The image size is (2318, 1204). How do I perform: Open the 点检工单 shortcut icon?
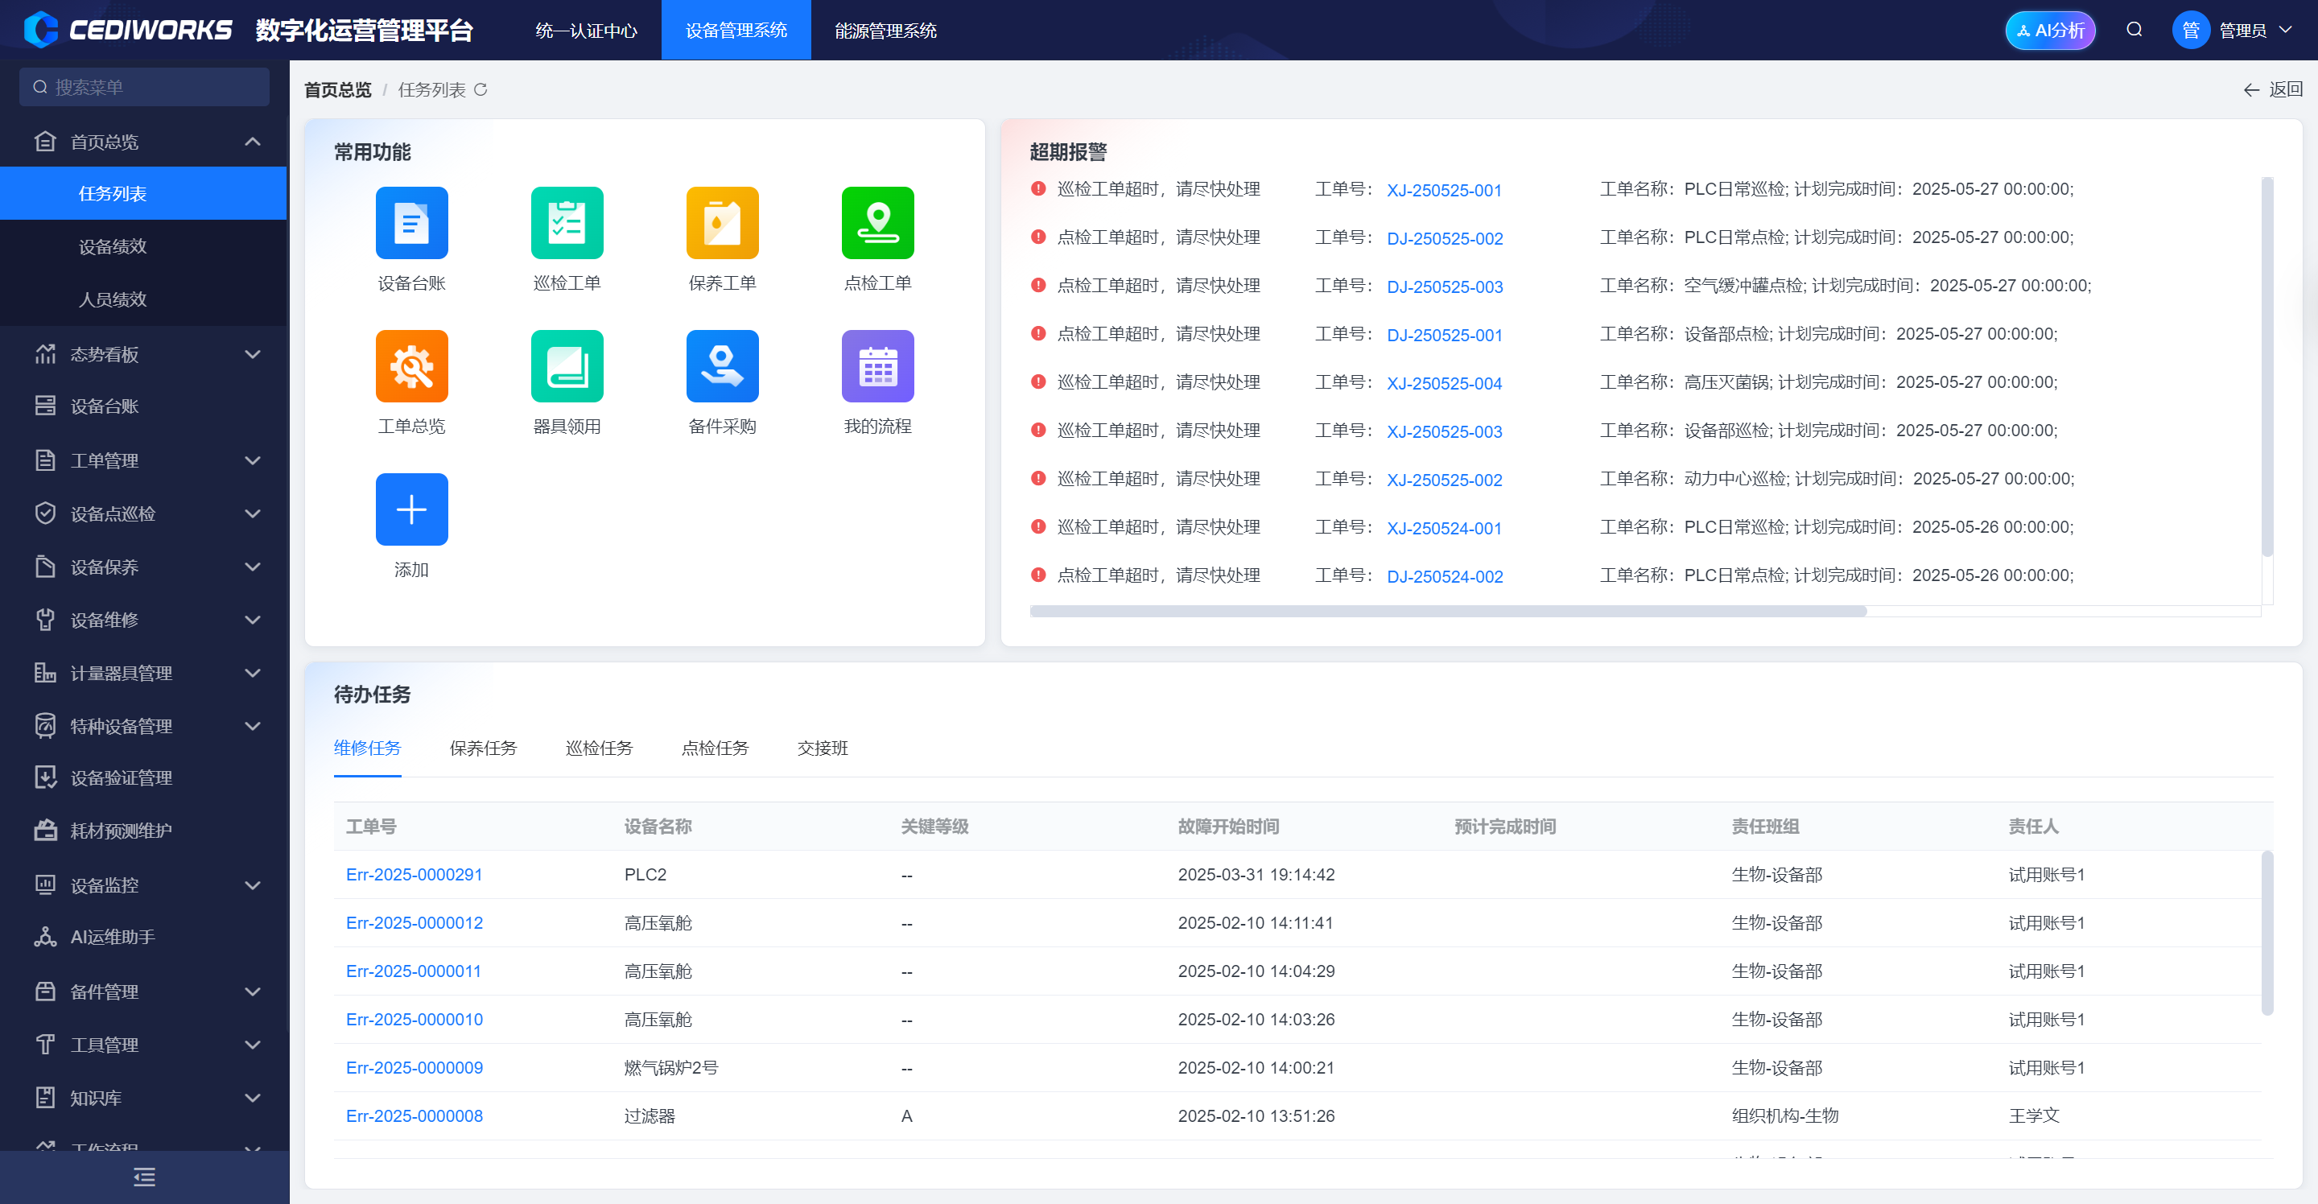point(876,223)
